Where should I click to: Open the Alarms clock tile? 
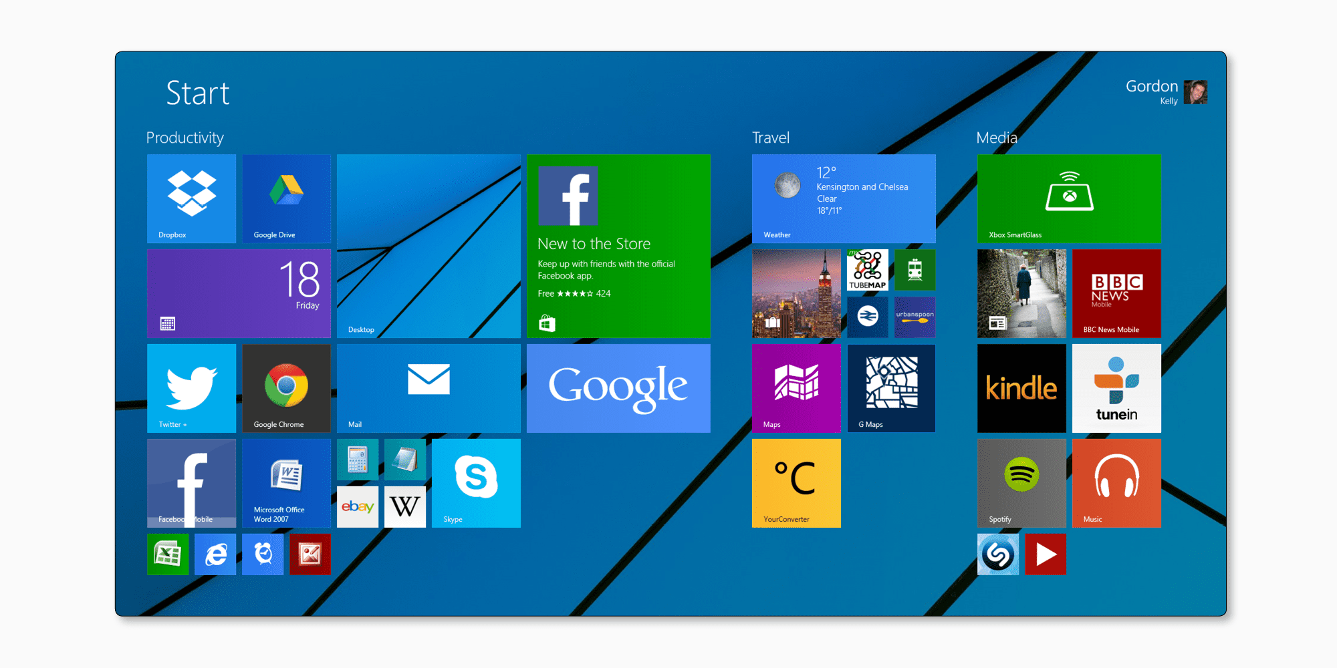click(263, 554)
